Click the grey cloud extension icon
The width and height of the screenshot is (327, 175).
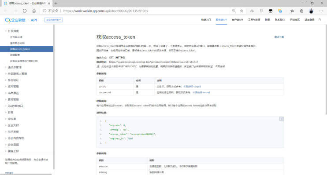coord(252,11)
